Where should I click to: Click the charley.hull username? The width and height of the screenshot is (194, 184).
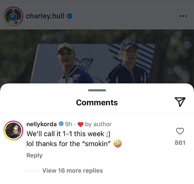click(45, 16)
